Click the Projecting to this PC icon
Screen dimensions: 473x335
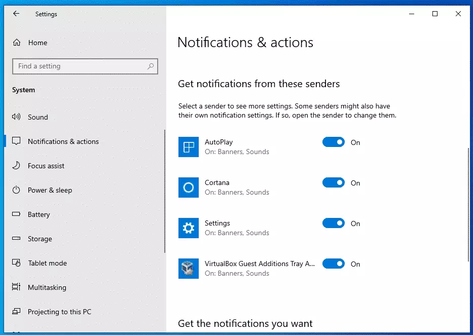[x=16, y=312]
